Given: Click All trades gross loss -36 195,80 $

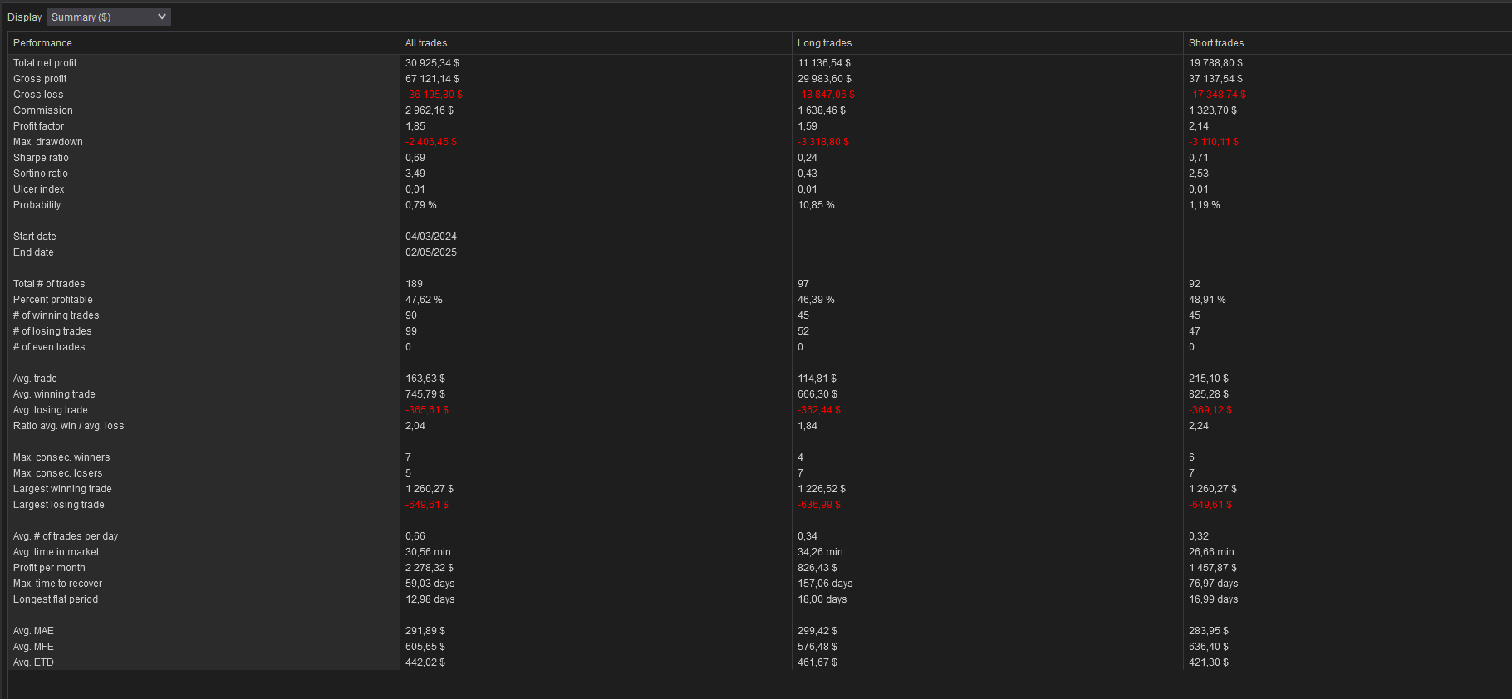Looking at the screenshot, I should click(434, 95).
